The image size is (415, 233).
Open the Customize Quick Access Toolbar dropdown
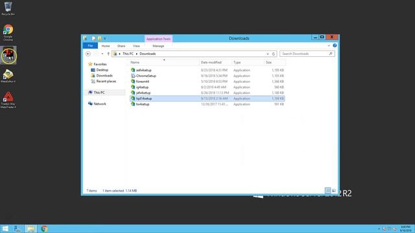coord(105,39)
